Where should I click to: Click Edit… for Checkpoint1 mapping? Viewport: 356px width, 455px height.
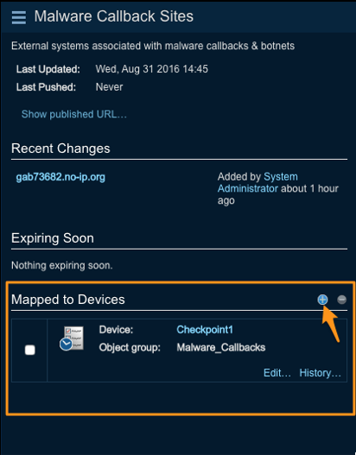(x=277, y=373)
